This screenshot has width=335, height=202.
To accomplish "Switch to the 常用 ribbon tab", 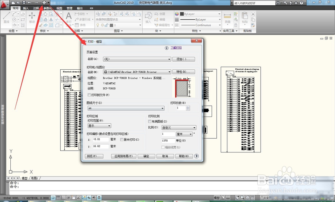I will (x=15, y=8).
